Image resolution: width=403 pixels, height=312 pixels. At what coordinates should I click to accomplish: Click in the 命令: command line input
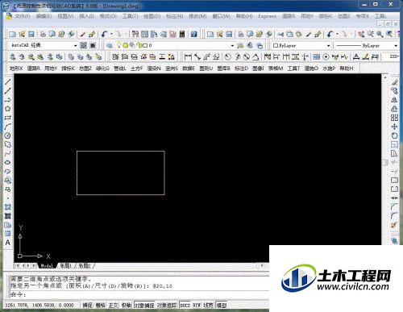[139, 294]
